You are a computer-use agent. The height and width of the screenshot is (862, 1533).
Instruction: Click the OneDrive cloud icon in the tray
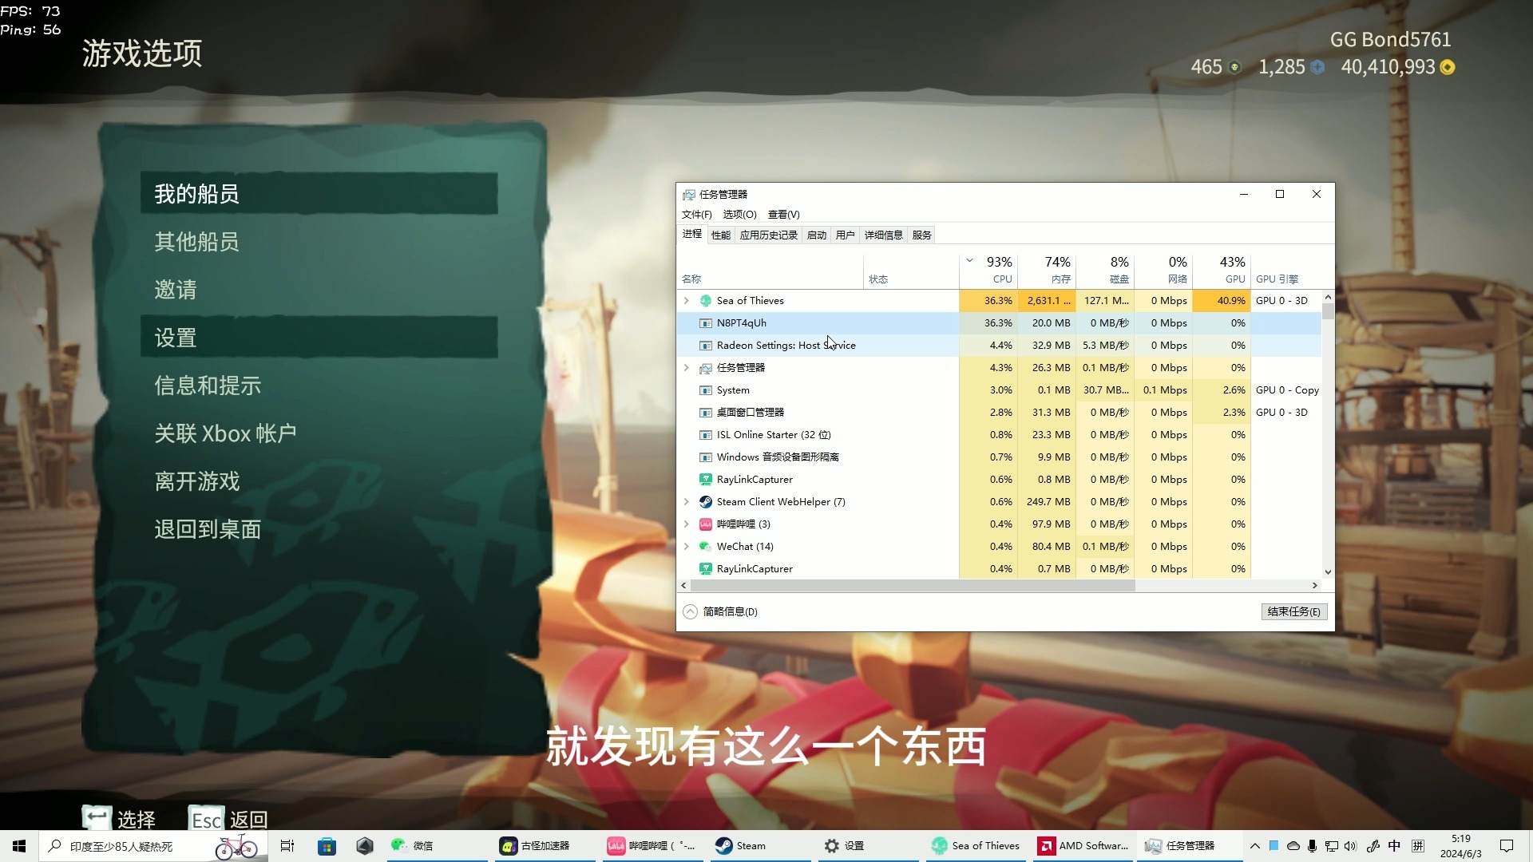click(1292, 846)
